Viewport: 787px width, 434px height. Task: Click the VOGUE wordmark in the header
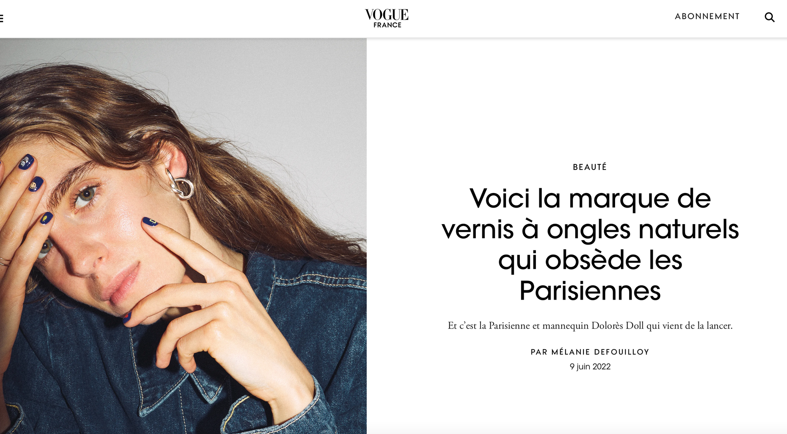pyautogui.click(x=387, y=15)
